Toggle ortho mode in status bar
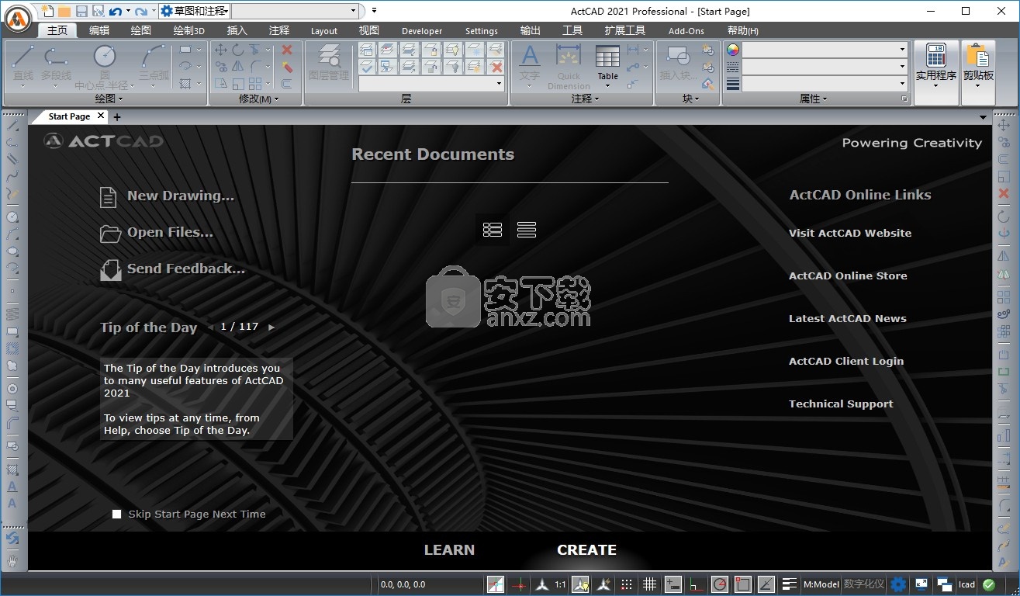1020x596 pixels. click(697, 584)
